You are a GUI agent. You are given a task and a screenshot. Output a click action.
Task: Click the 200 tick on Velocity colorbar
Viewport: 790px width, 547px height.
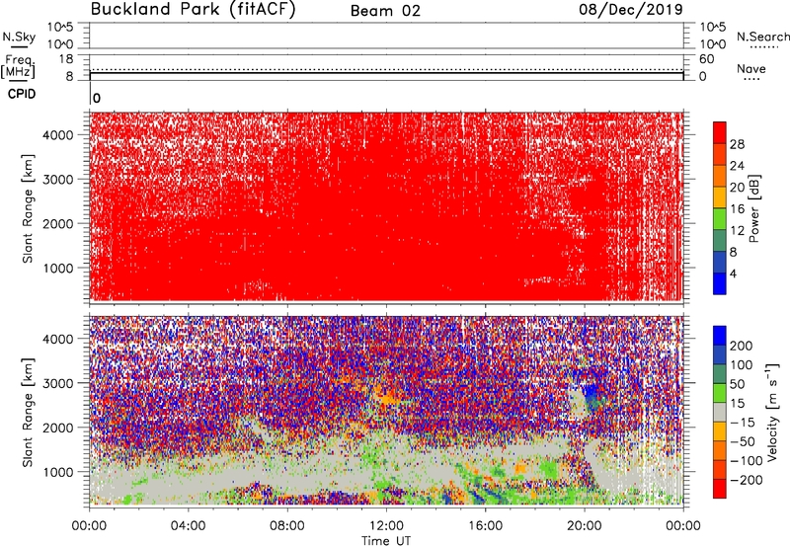pos(741,346)
